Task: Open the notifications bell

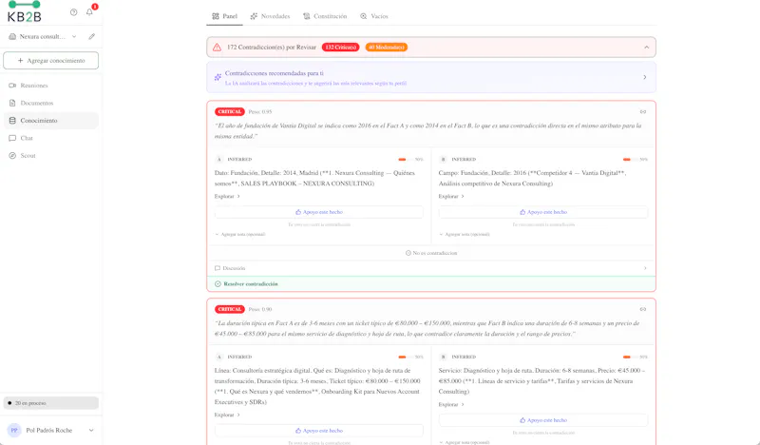Action: 89,12
